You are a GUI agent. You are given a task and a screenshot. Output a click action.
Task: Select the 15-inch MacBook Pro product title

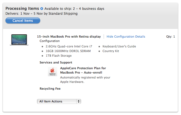(69, 37)
